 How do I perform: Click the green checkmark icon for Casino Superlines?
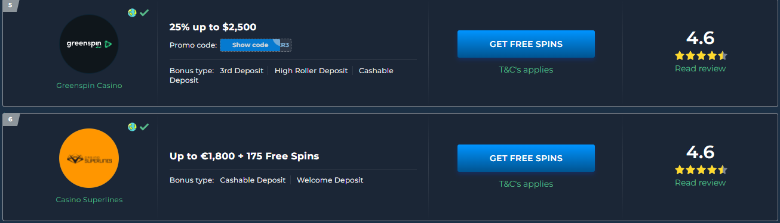[x=145, y=127]
